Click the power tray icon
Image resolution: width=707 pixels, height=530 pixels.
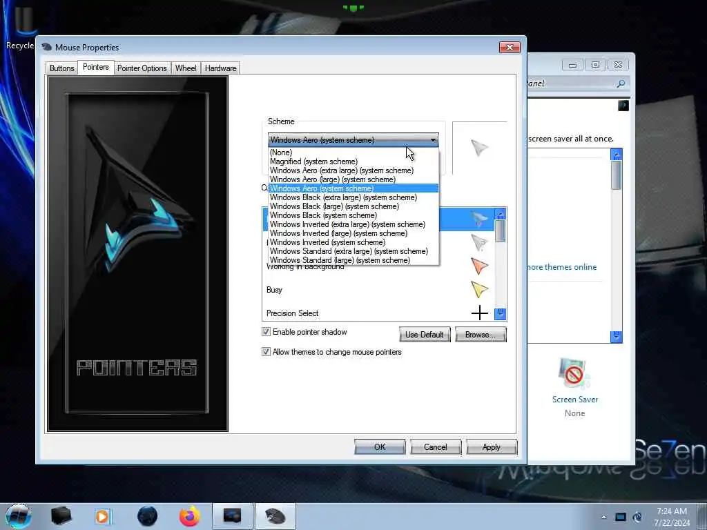(637, 517)
